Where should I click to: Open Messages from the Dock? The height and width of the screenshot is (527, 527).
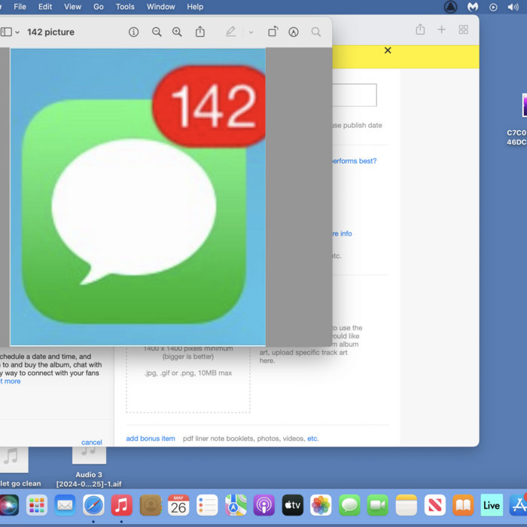point(349,505)
